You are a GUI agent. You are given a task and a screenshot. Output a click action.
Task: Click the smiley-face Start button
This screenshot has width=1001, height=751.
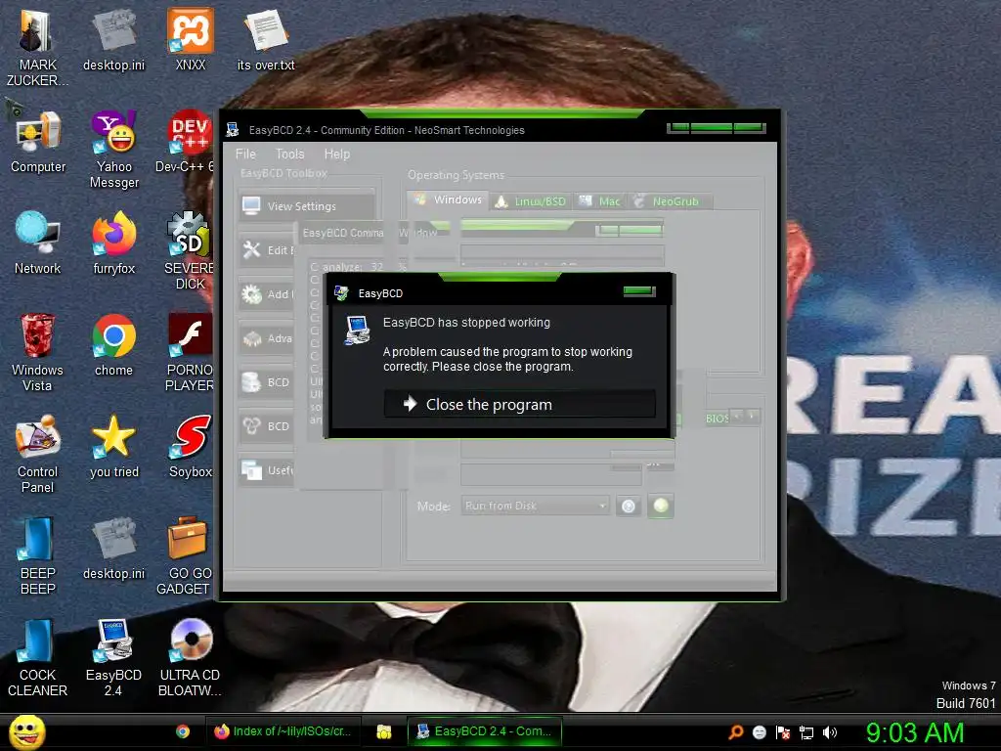tap(26, 731)
